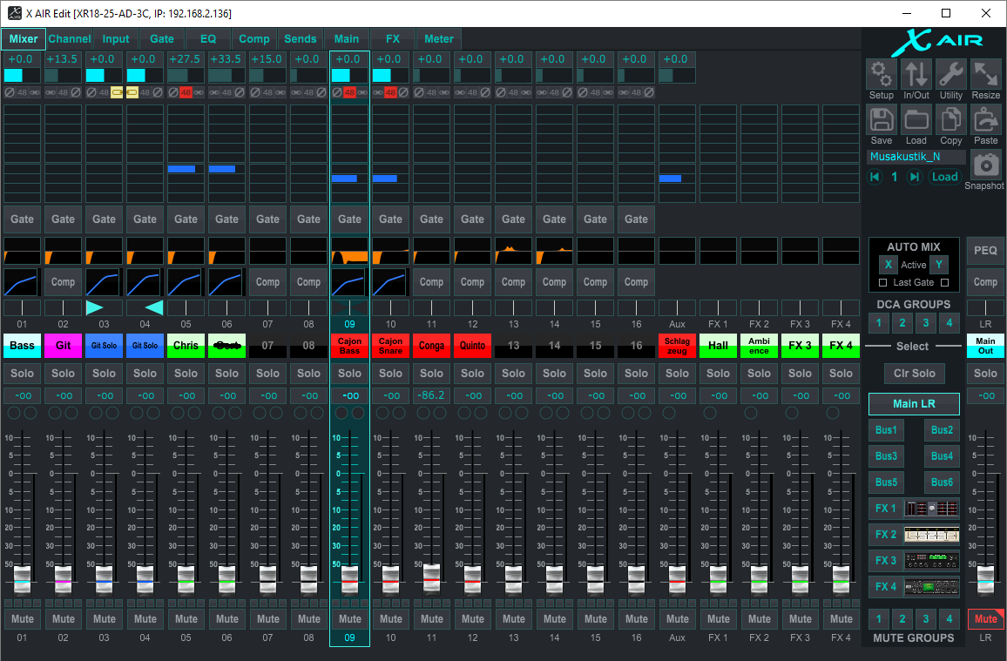Toggle 48V phantom power on channel 09
The width and height of the screenshot is (1007, 661).
tap(349, 92)
